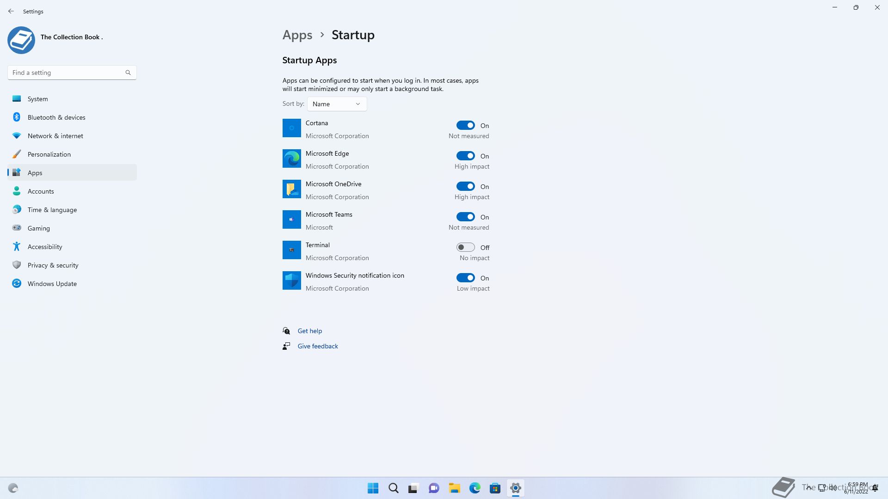Click The Collection Book account name
This screenshot has width=888, height=499.
tap(72, 37)
